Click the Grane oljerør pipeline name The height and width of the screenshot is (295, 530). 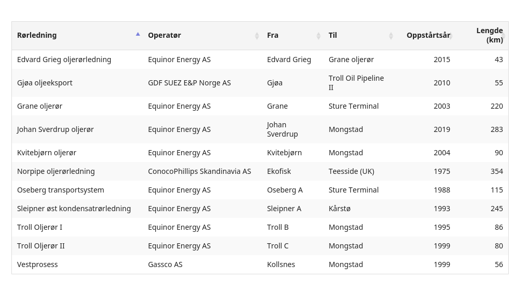pyautogui.click(x=39, y=106)
